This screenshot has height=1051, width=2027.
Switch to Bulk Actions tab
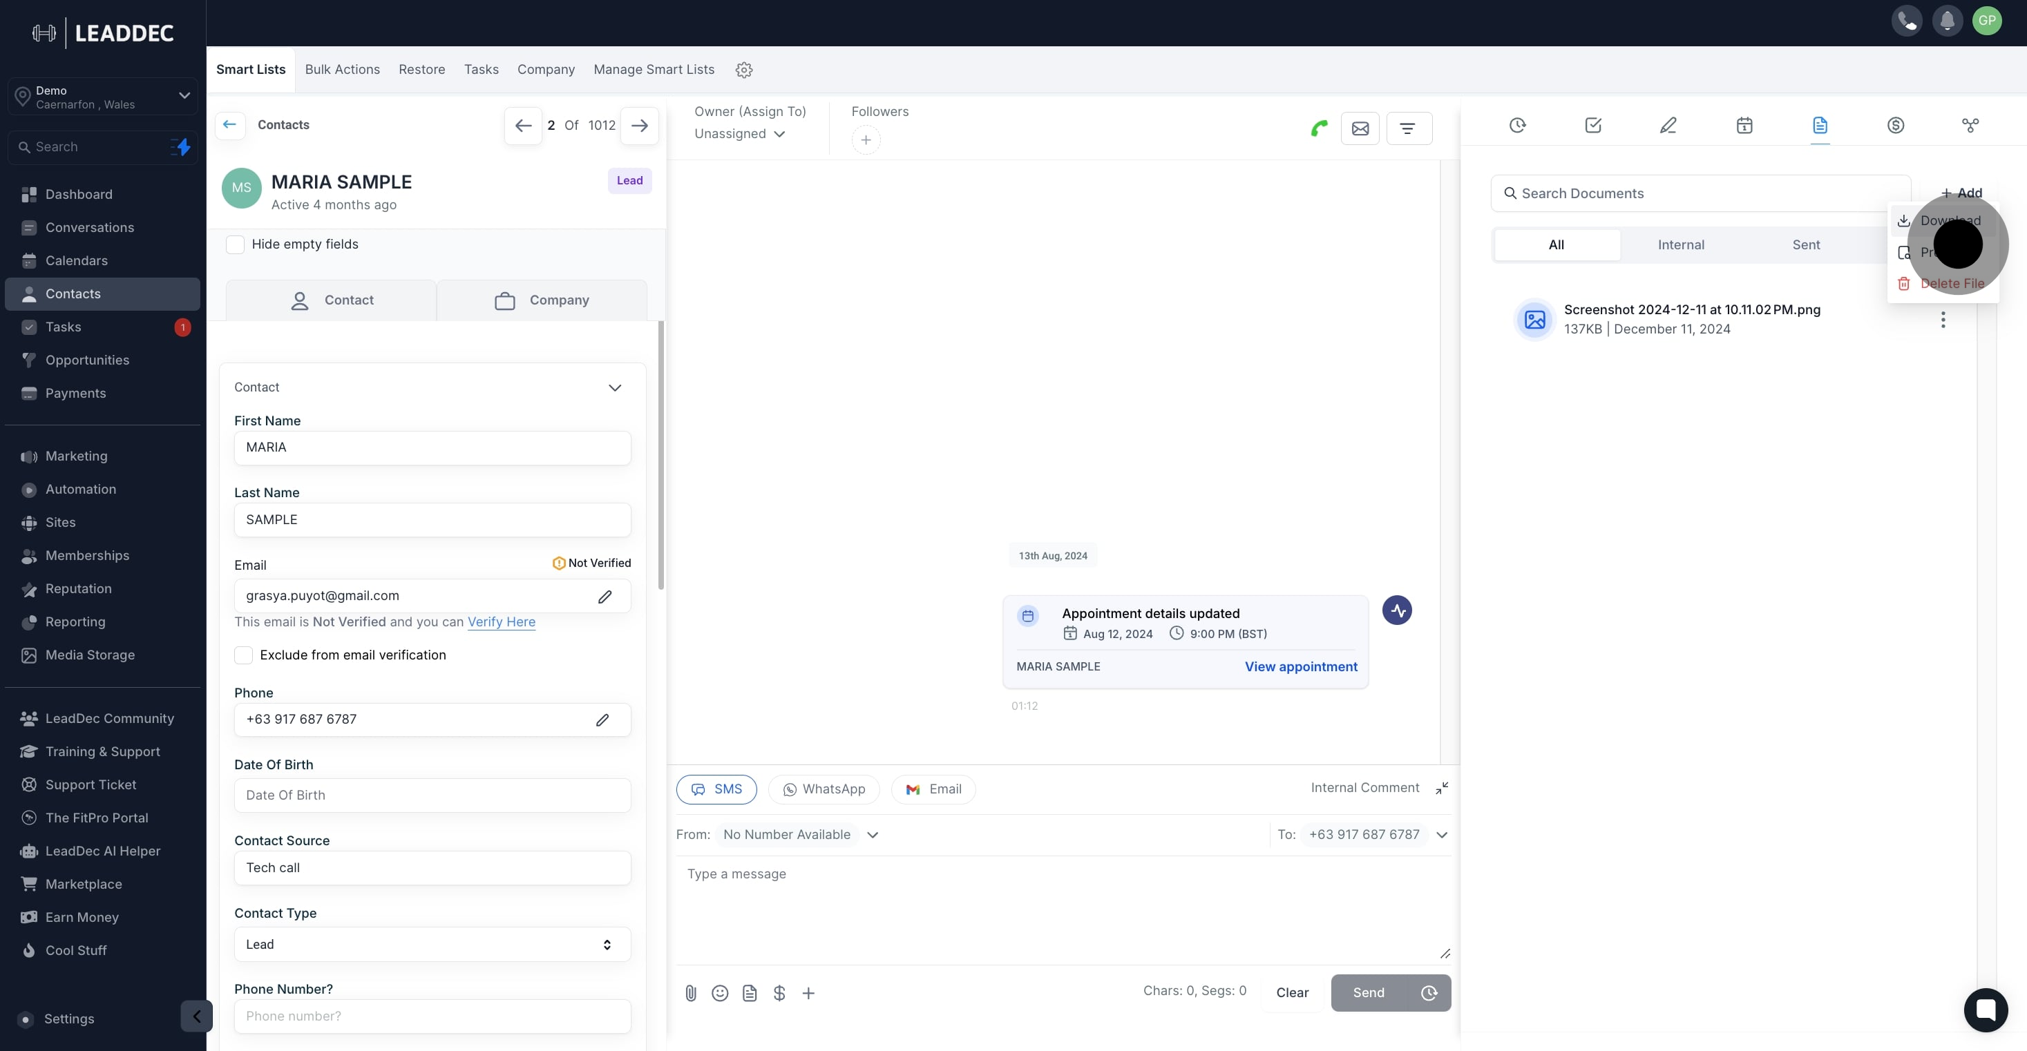click(x=342, y=69)
